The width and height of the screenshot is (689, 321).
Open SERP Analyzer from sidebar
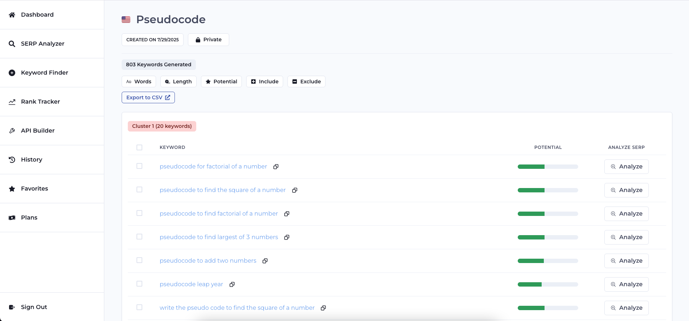click(52, 44)
